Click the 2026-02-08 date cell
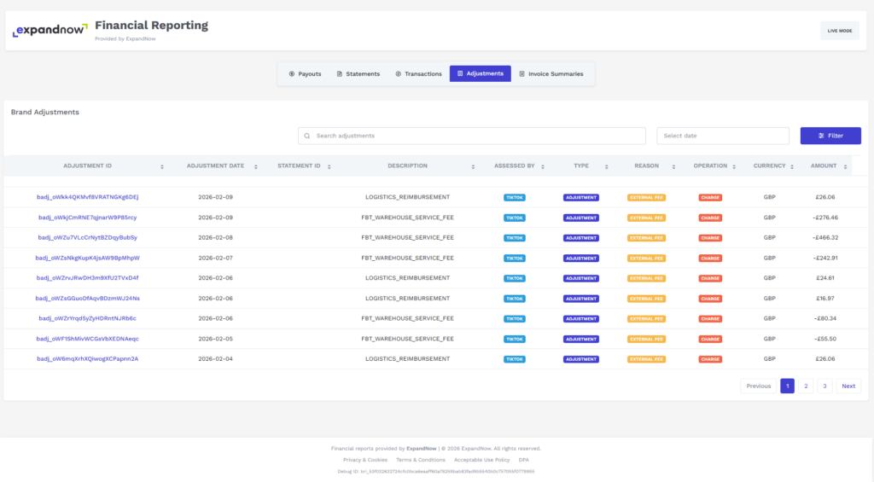Screen dimensions: 874x482 click(215, 237)
